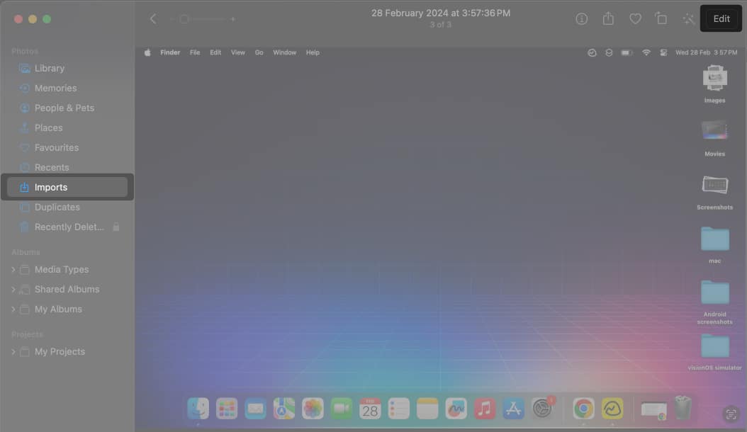Expand the My Projects group
This screenshot has height=432, width=747.
click(x=13, y=352)
